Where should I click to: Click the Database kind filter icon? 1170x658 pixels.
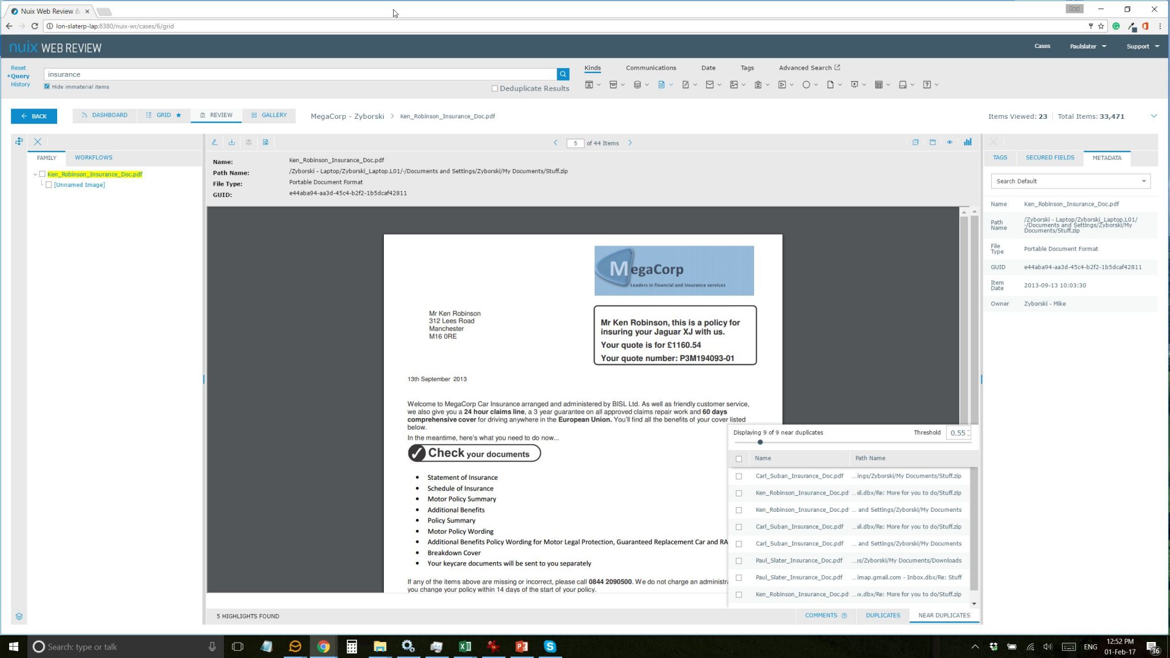pos(638,84)
